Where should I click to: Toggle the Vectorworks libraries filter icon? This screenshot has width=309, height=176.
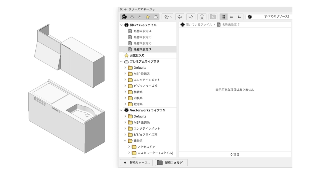click(124, 17)
